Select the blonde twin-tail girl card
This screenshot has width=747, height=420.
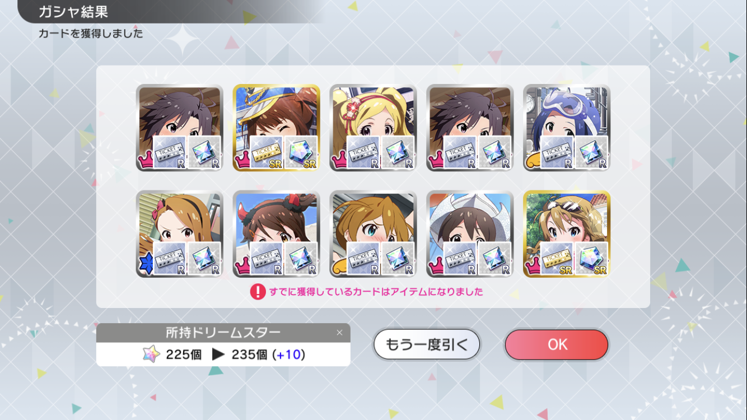pos(373,128)
